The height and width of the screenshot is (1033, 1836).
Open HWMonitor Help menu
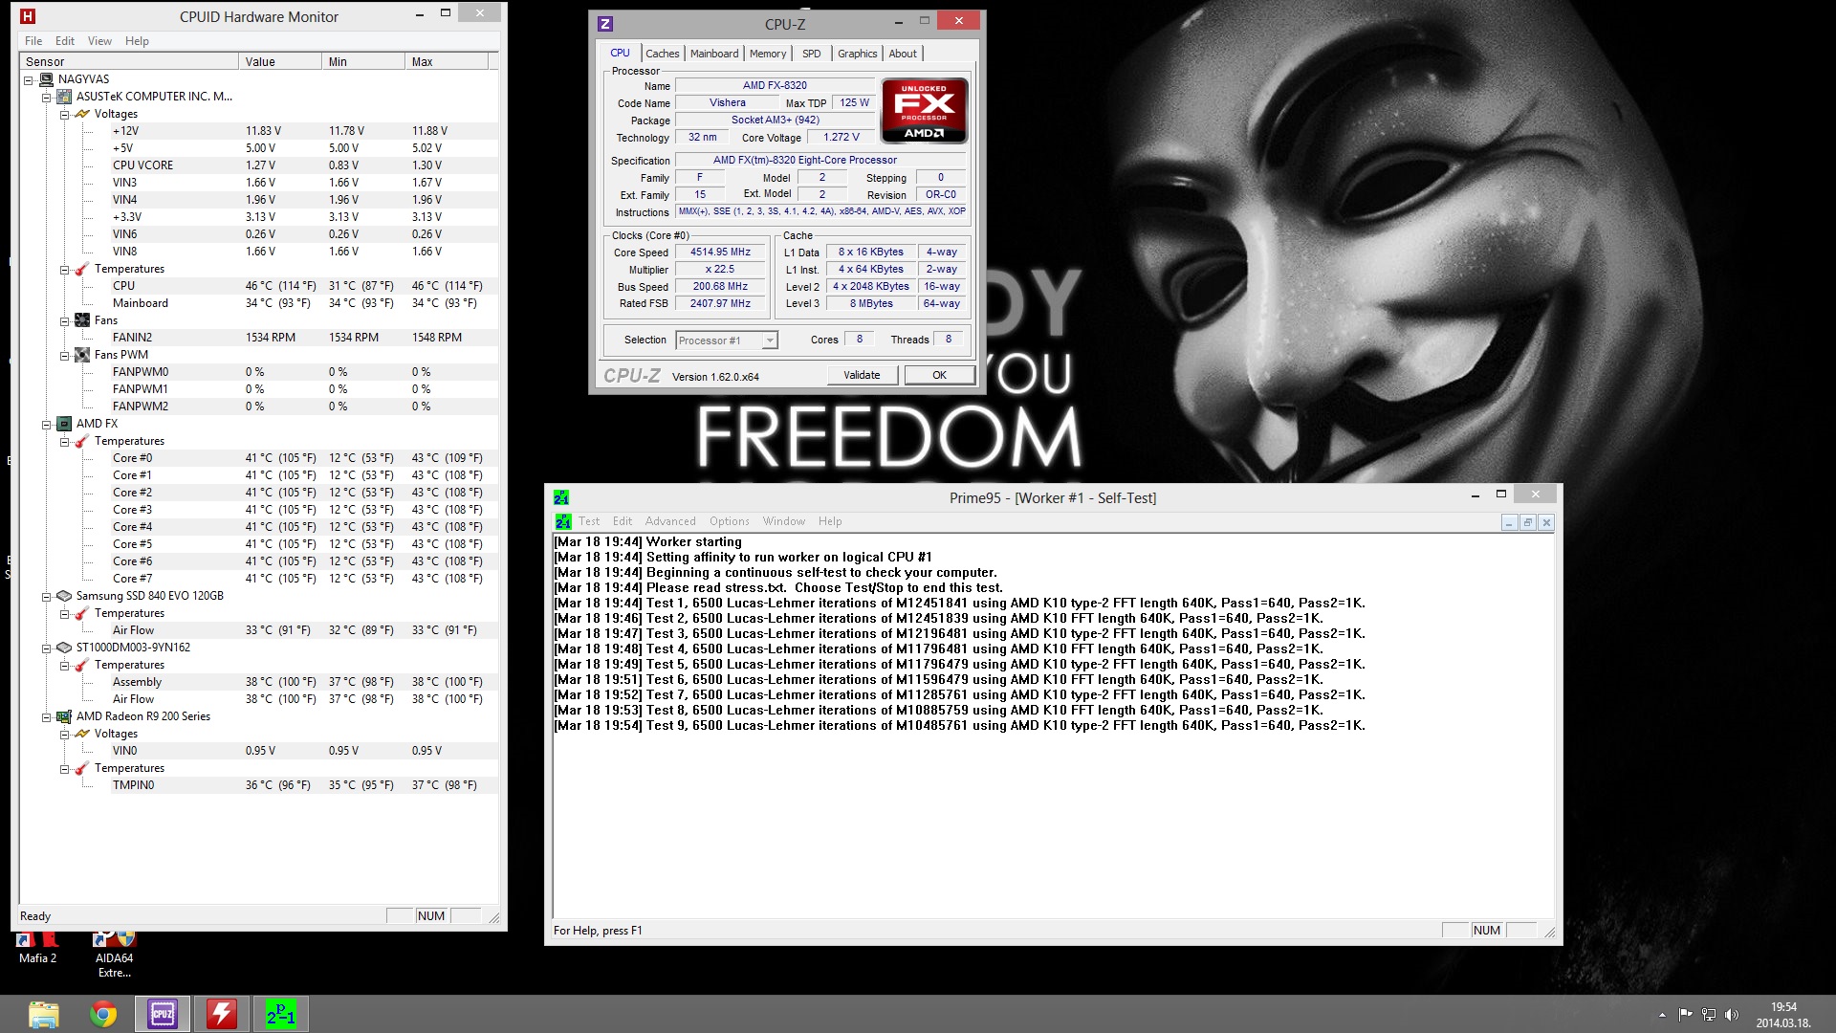pos(137,41)
